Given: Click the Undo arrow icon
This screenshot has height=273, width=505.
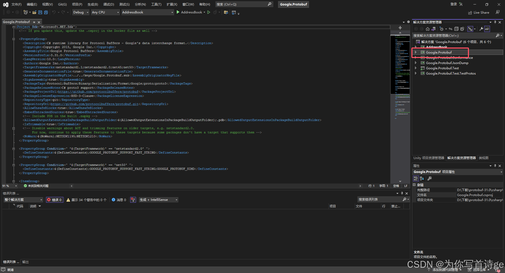Looking at the screenshot, I should (54, 12).
